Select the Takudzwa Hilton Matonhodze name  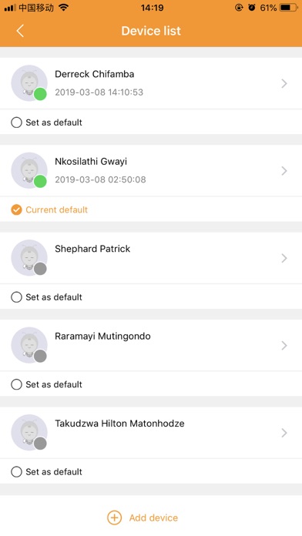click(119, 424)
